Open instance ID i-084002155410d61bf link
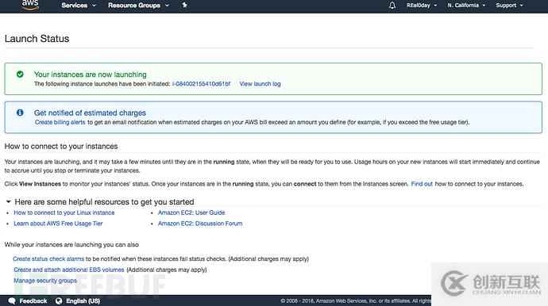The image size is (548, 306). tap(201, 84)
